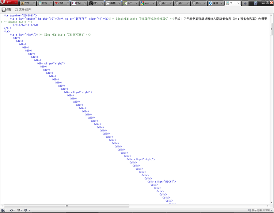Close the '経済...' tab
Screen dimensions: 274x213
point(221,3)
